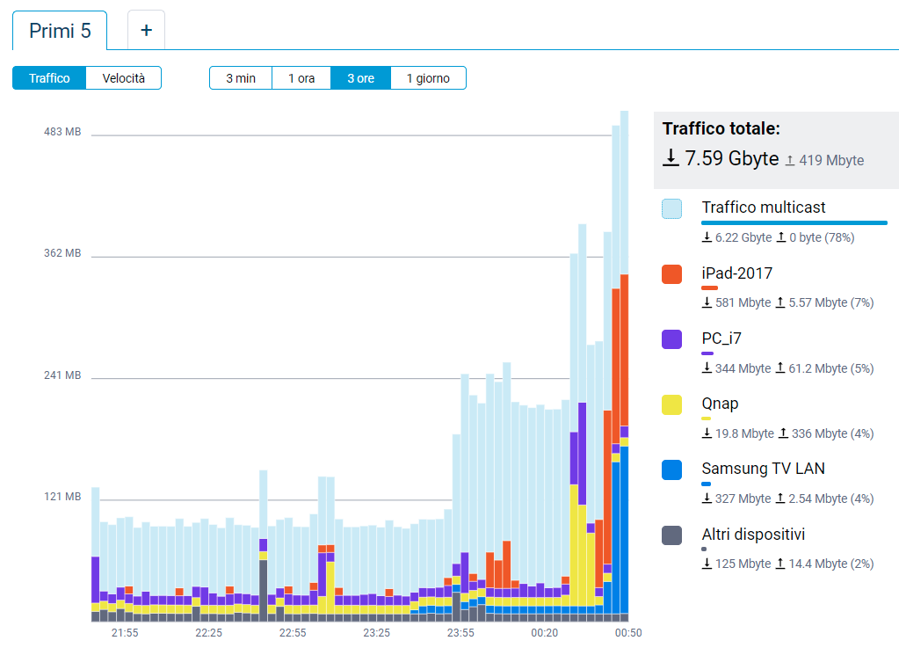Screen dimensions: 899x655
Task: Click the yellow Qnap legend swatch
Action: click(671, 404)
